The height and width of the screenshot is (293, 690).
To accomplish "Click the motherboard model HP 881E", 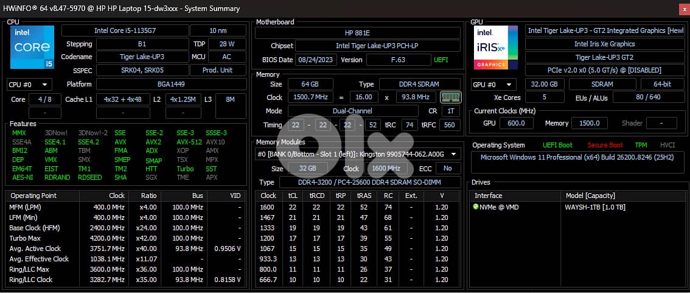I will 358,33.
